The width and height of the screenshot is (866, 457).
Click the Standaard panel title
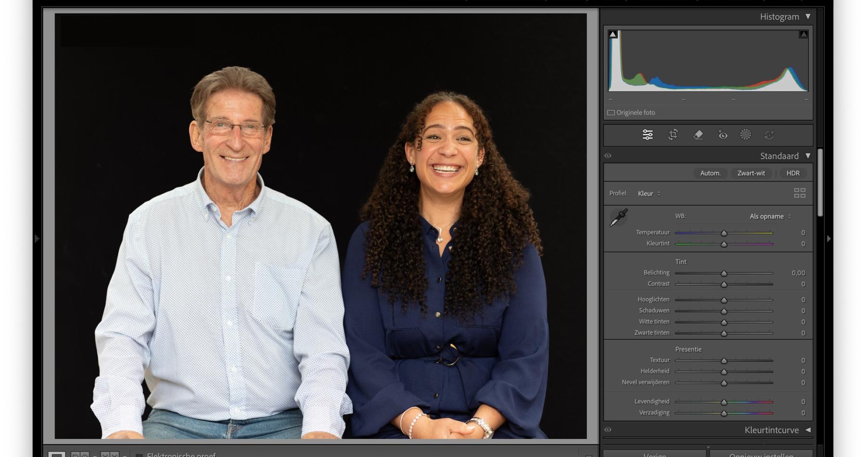pos(779,156)
